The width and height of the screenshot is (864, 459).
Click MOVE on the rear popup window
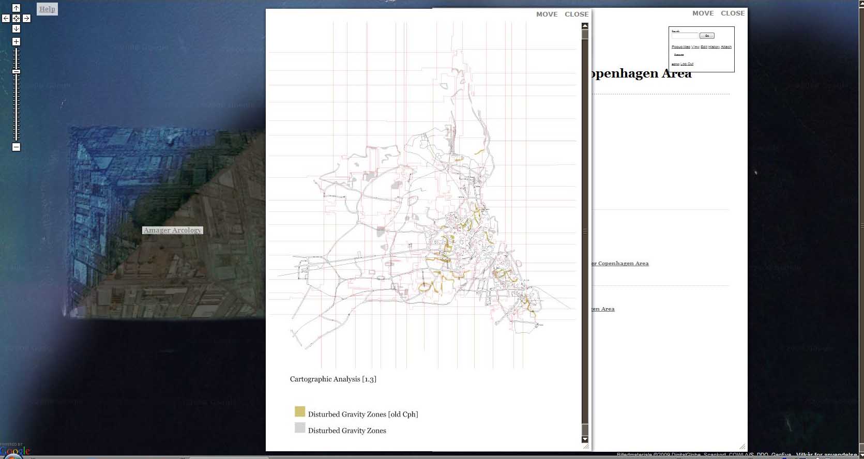pyautogui.click(x=703, y=13)
